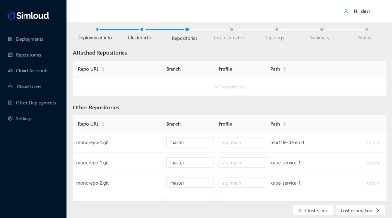
Task: Go to the Deployment info step
Action: point(97,29)
